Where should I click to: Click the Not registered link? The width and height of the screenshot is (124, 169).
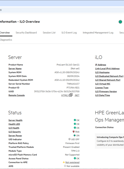click(72, 162)
